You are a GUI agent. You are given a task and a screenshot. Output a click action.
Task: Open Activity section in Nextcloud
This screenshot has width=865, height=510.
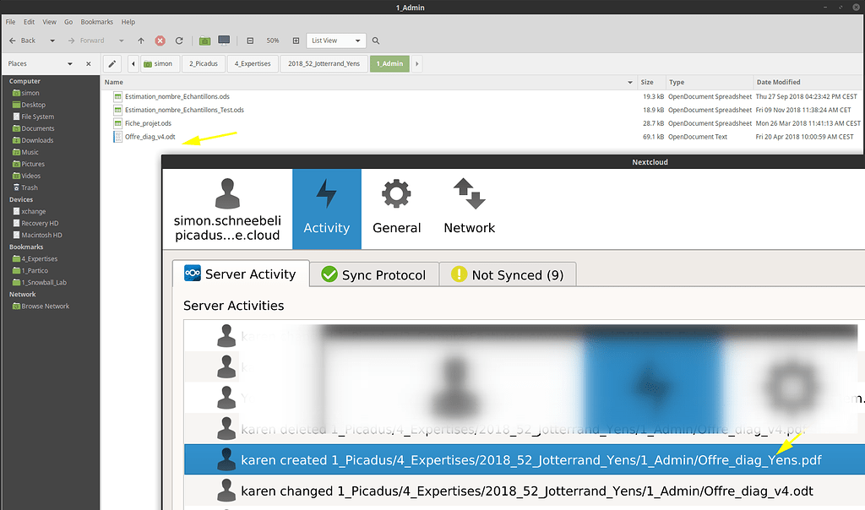click(327, 209)
